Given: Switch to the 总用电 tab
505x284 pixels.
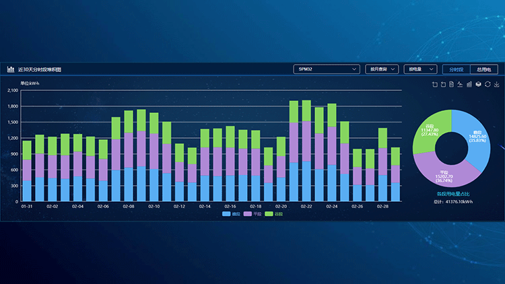Looking at the screenshot, I should pos(483,69).
